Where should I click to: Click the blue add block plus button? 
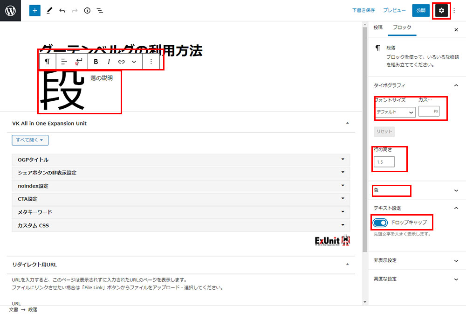click(35, 10)
